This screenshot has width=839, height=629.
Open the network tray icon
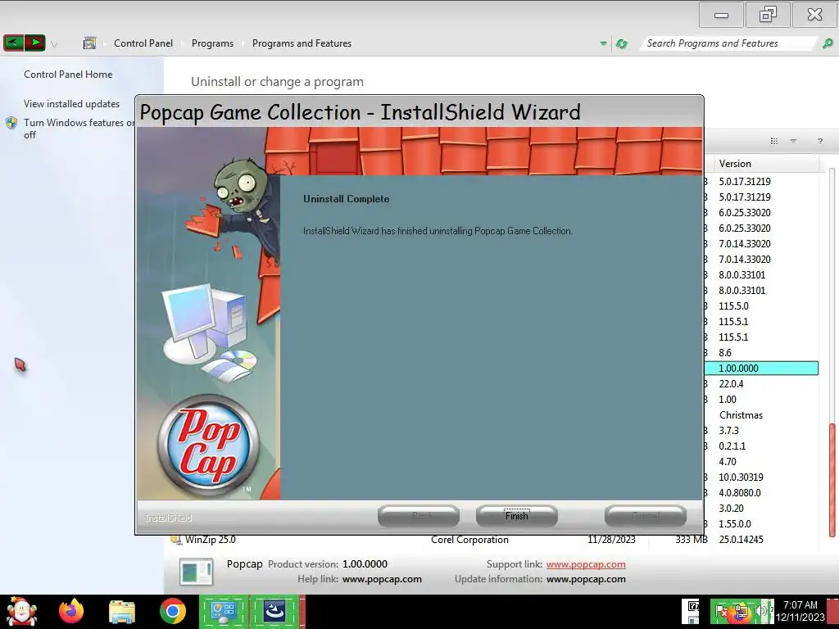741,612
